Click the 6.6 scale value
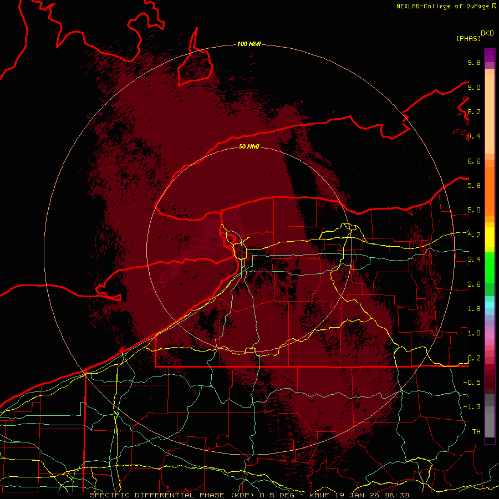The image size is (499, 499). click(474, 161)
